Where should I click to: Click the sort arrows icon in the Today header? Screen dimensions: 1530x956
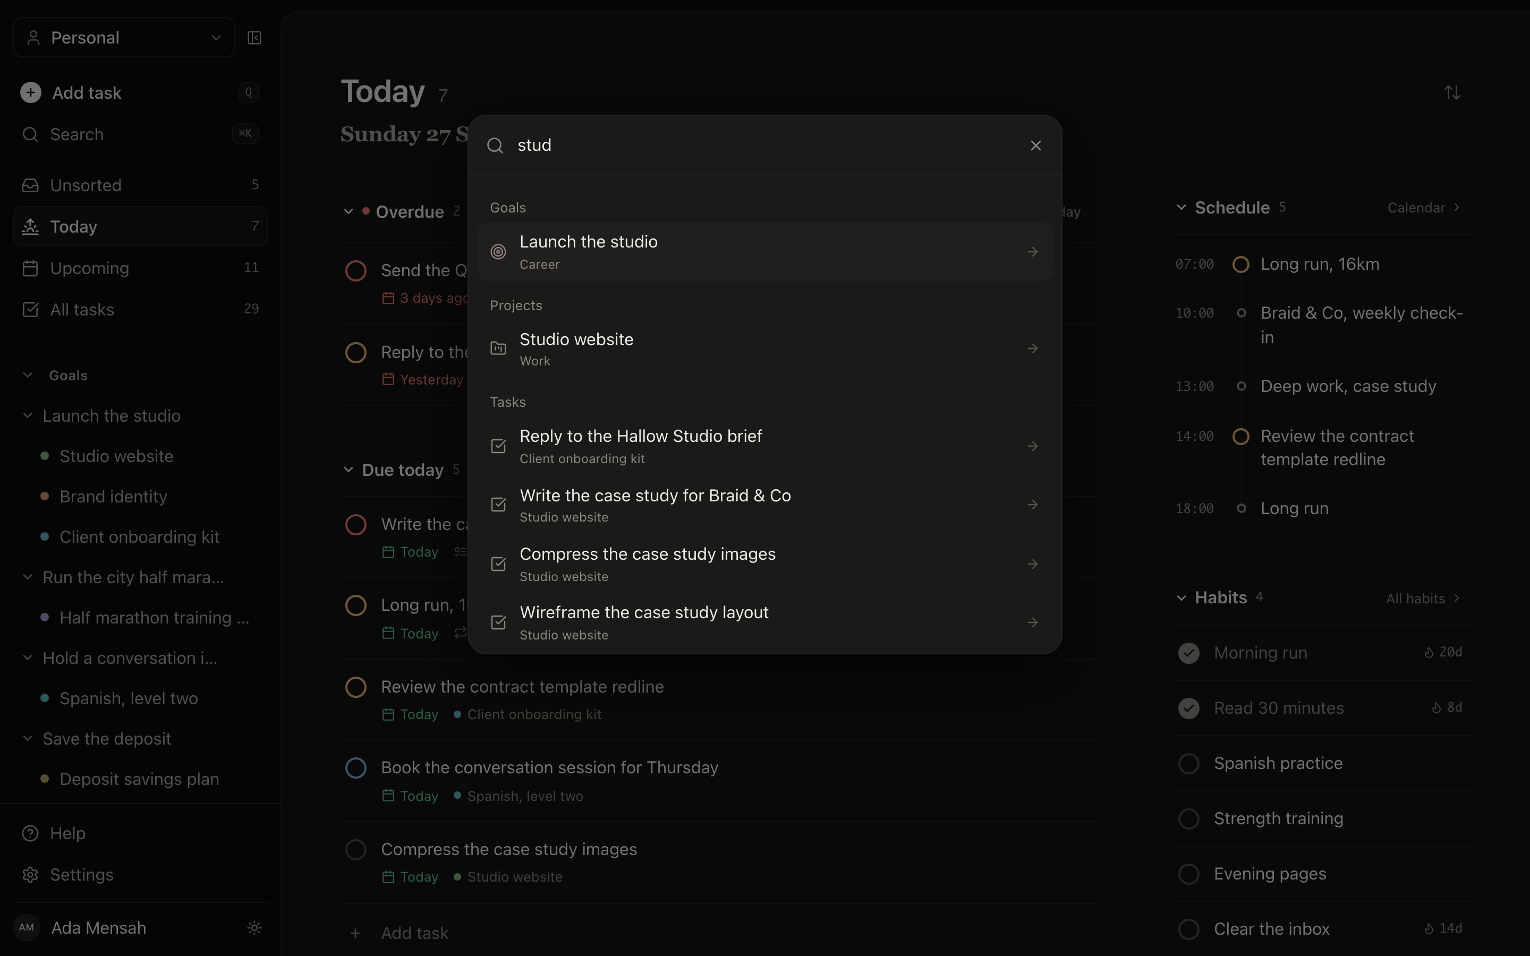point(1452,93)
